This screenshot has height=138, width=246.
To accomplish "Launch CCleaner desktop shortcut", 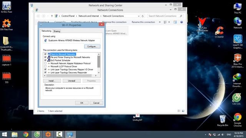I will pos(219,32).
